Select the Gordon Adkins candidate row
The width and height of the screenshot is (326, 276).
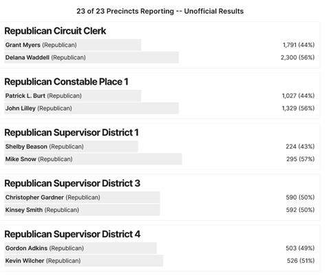coord(160,248)
